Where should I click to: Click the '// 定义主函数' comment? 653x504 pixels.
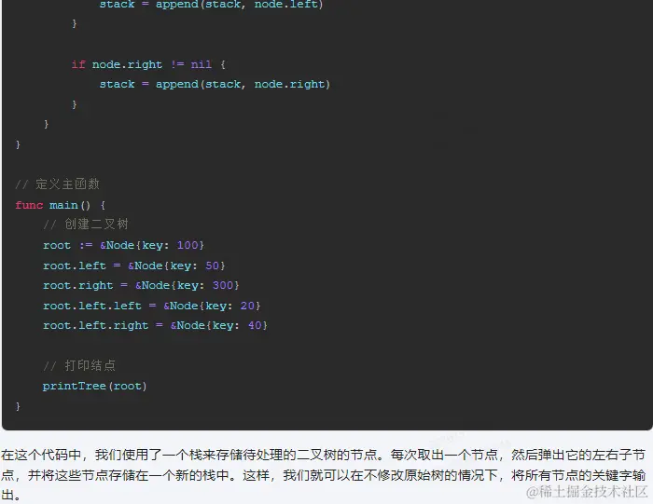coord(58,184)
